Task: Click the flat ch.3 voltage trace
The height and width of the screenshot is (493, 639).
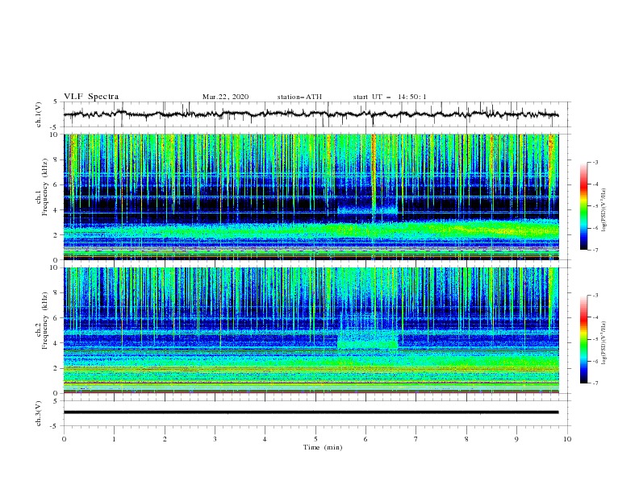Action: (311, 412)
